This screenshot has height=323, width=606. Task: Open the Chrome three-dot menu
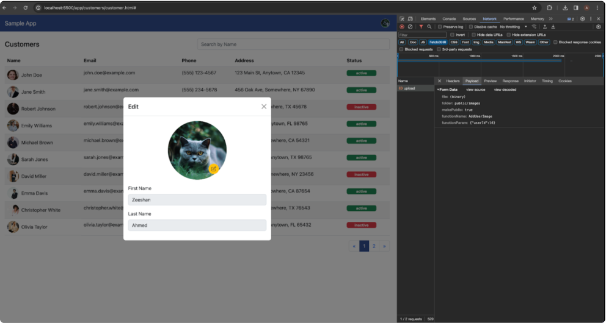597,8
